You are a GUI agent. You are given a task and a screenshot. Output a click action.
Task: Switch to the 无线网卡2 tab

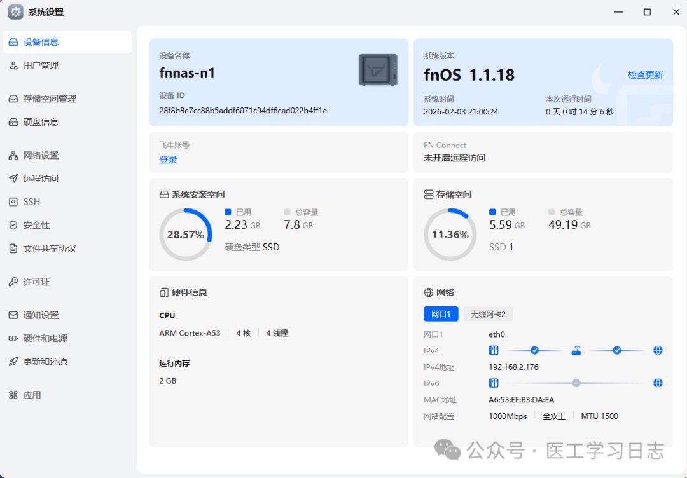click(x=488, y=313)
